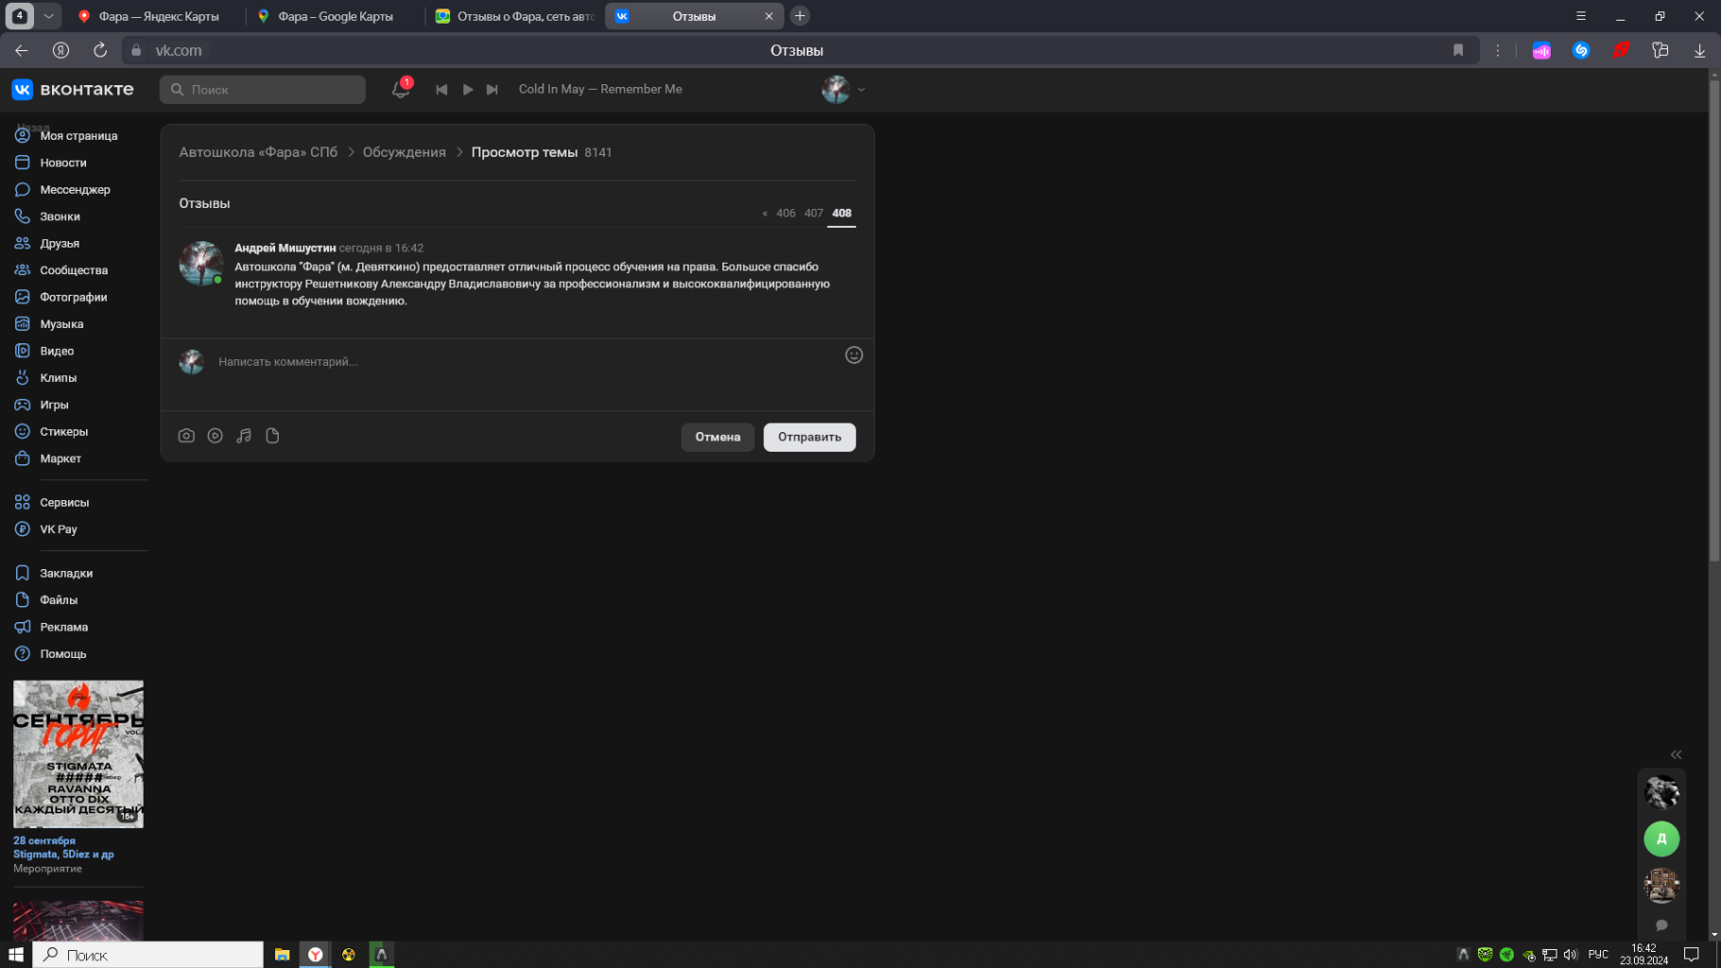Collapse the chat sidebar panel
Image resolution: width=1721 pixels, height=968 pixels.
[1675, 754]
